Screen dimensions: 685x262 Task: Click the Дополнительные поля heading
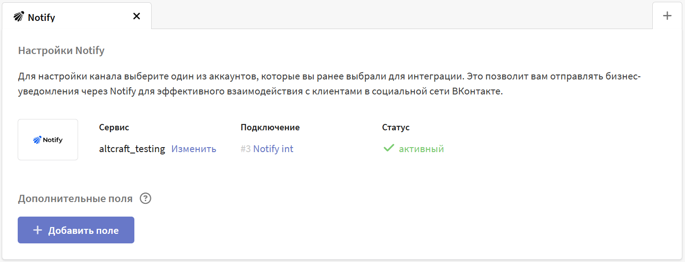click(x=75, y=198)
